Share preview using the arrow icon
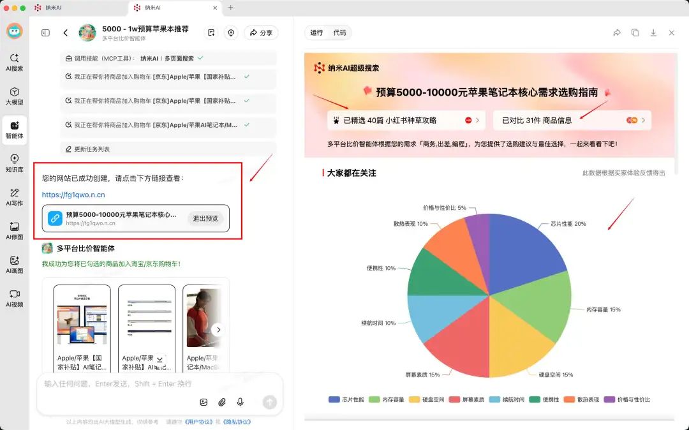The width and height of the screenshot is (689, 430). click(x=617, y=33)
